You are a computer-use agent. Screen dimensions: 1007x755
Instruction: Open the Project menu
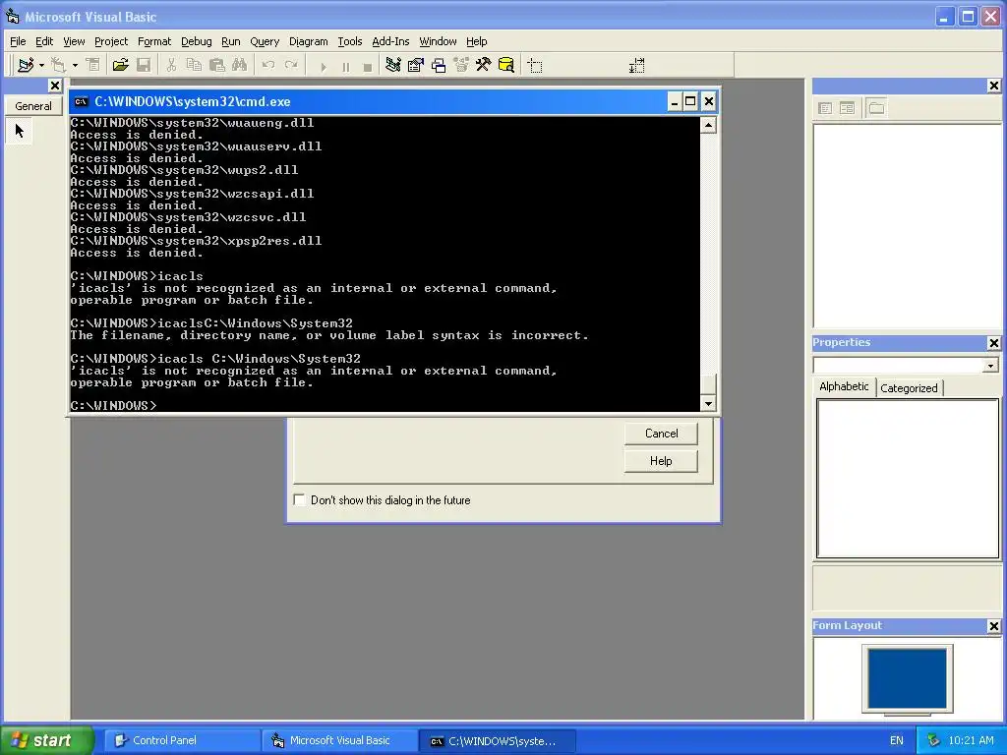click(x=111, y=41)
